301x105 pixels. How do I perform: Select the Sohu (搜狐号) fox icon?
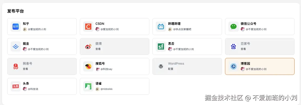[88, 66]
